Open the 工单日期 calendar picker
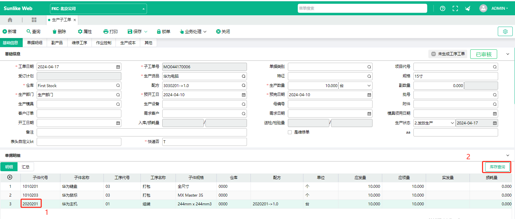This screenshot has height=219, width=515. pyautogui.click(x=118, y=67)
